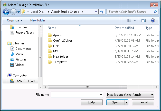Expand the Open button split arrow
161x111 pixels.
click(x=126, y=102)
